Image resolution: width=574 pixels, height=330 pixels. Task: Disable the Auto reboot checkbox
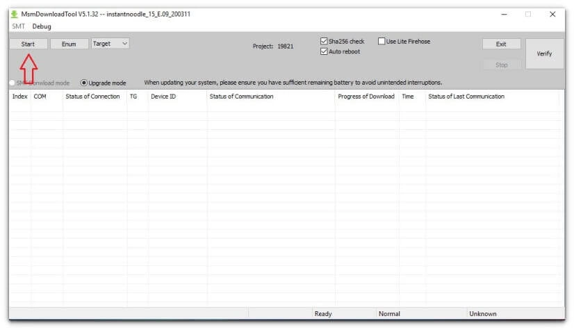point(325,52)
